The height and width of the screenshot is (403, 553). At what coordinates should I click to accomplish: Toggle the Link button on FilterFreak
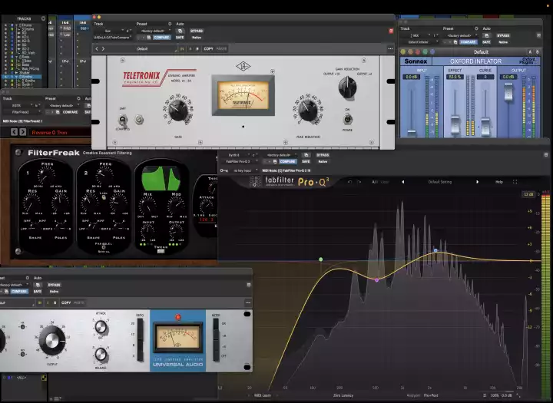(x=104, y=197)
